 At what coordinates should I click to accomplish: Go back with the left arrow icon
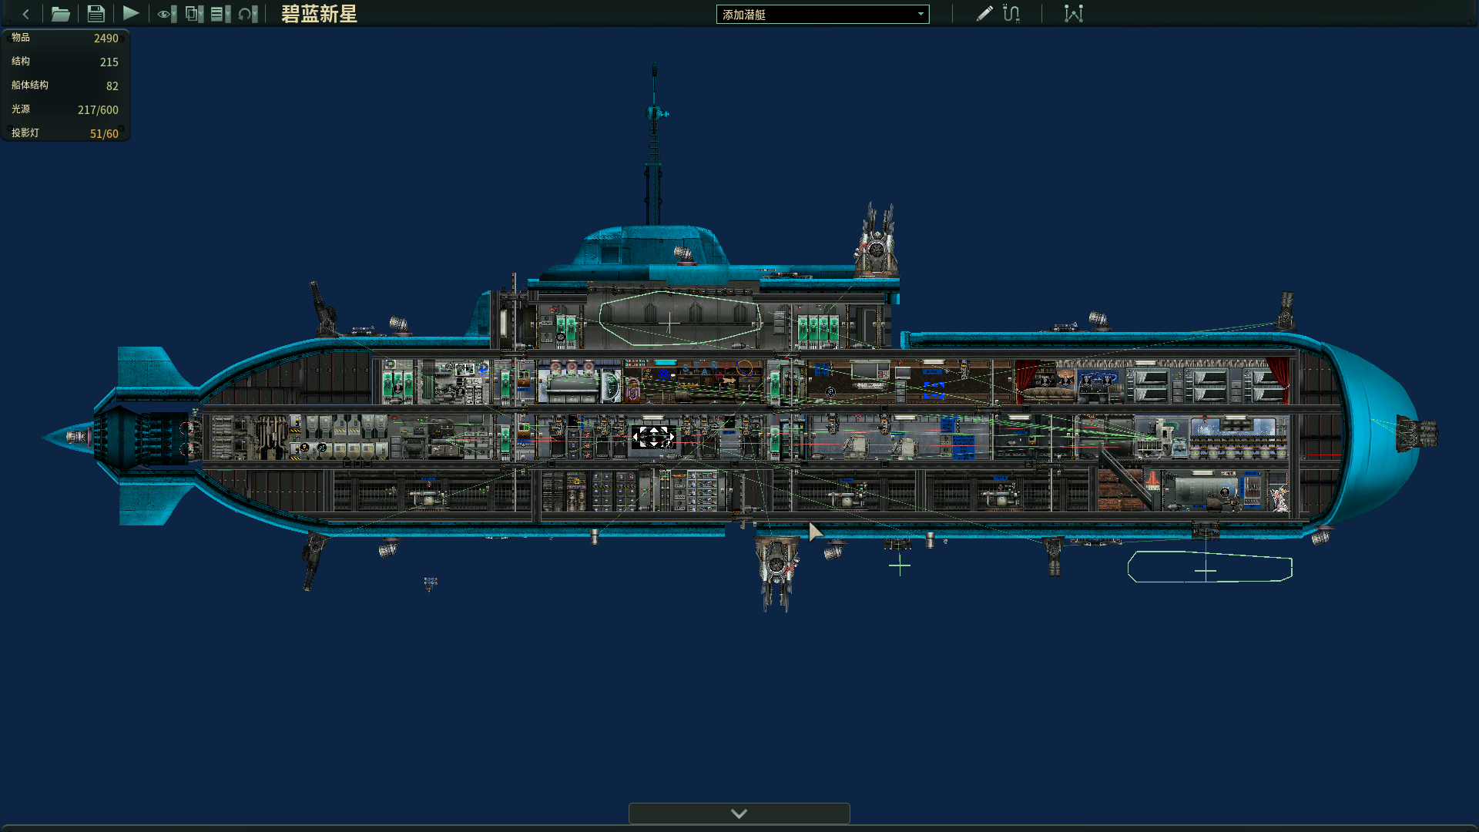point(25,14)
